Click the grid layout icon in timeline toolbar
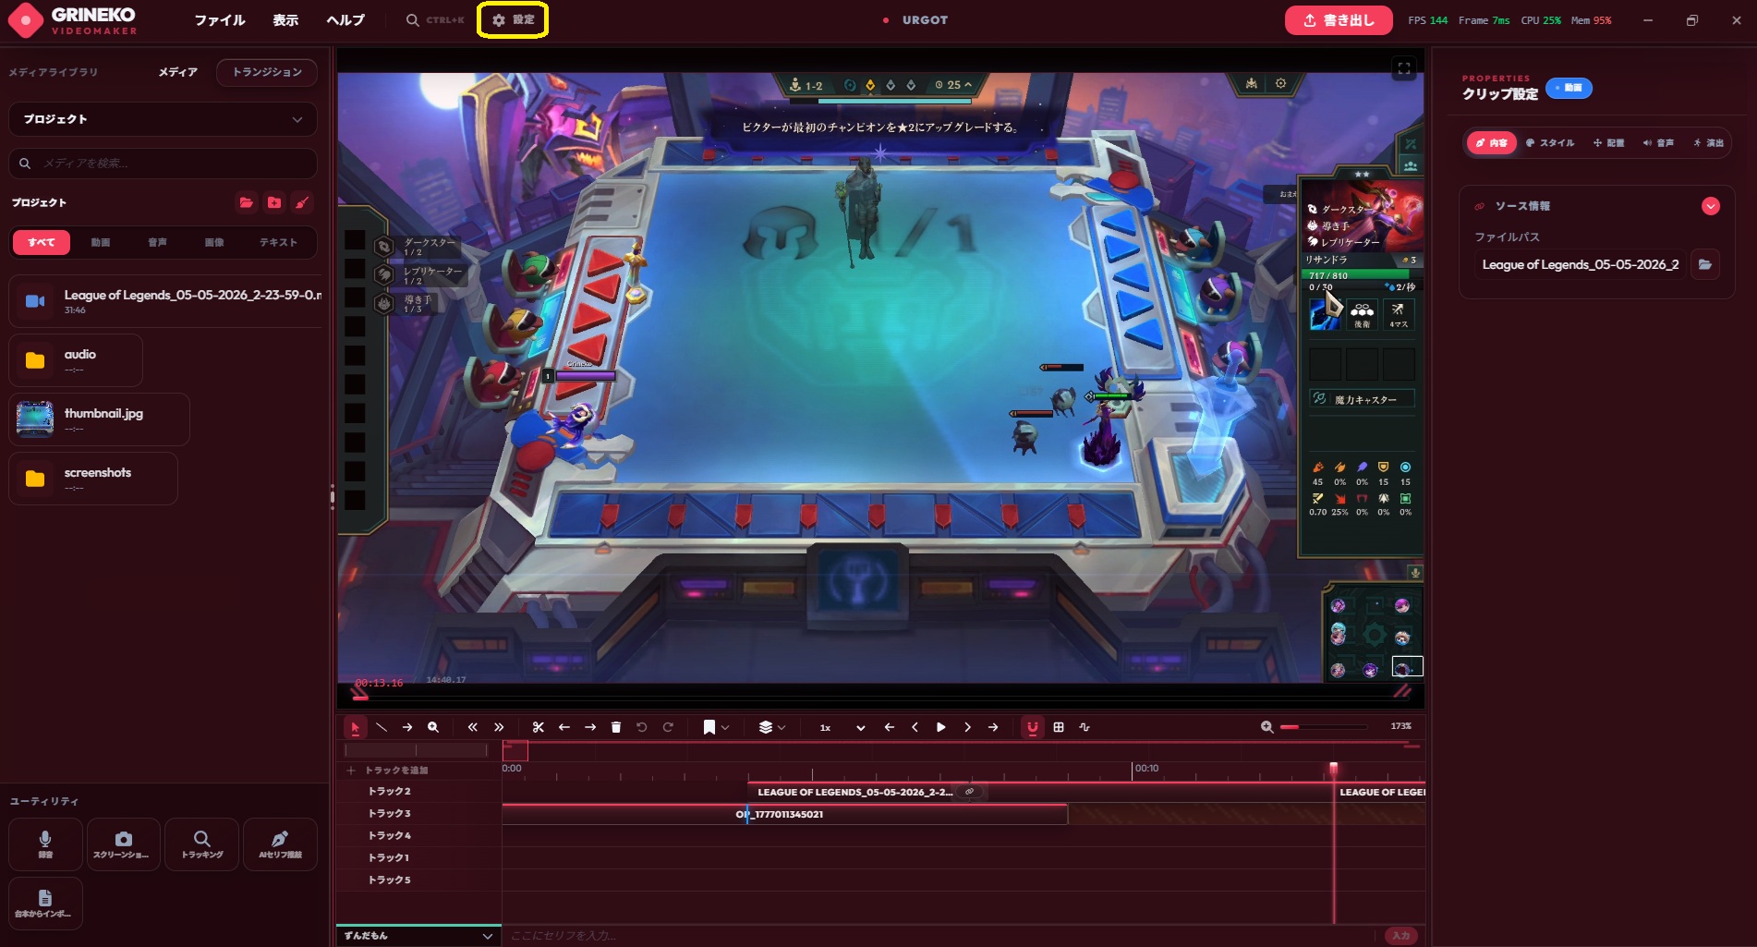 point(1059,728)
